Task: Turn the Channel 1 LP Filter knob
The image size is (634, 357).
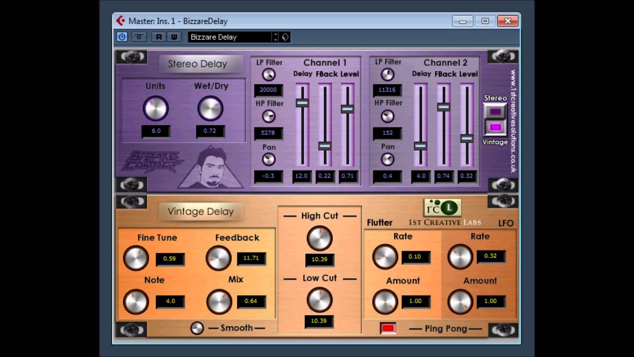Action: (268, 74)
